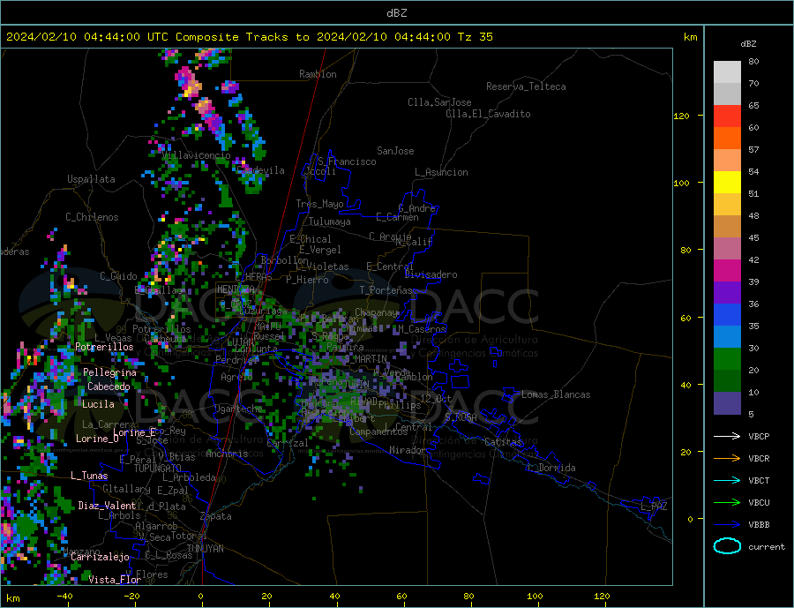
Task: Click the 120 km tick on right axis
Action: pyautogui.click(x=681, y=116)
